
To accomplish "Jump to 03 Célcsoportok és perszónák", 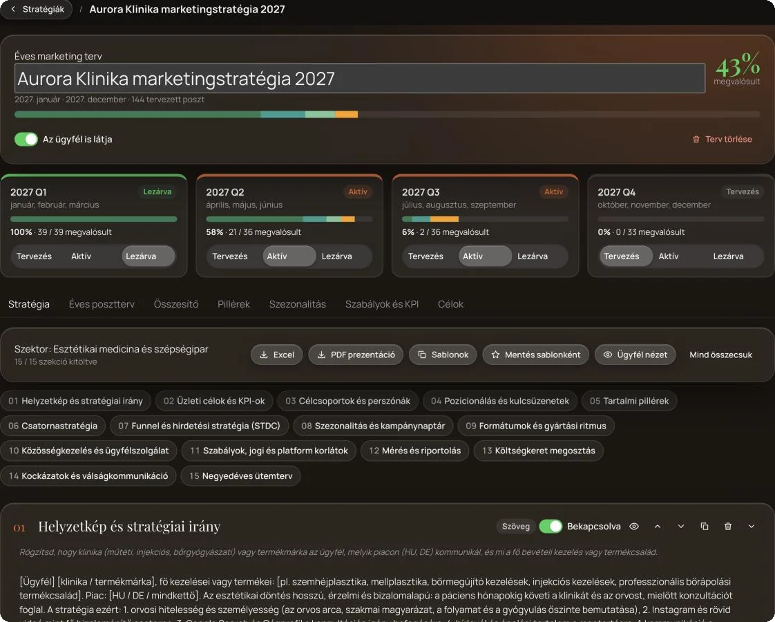I will 348,401.
